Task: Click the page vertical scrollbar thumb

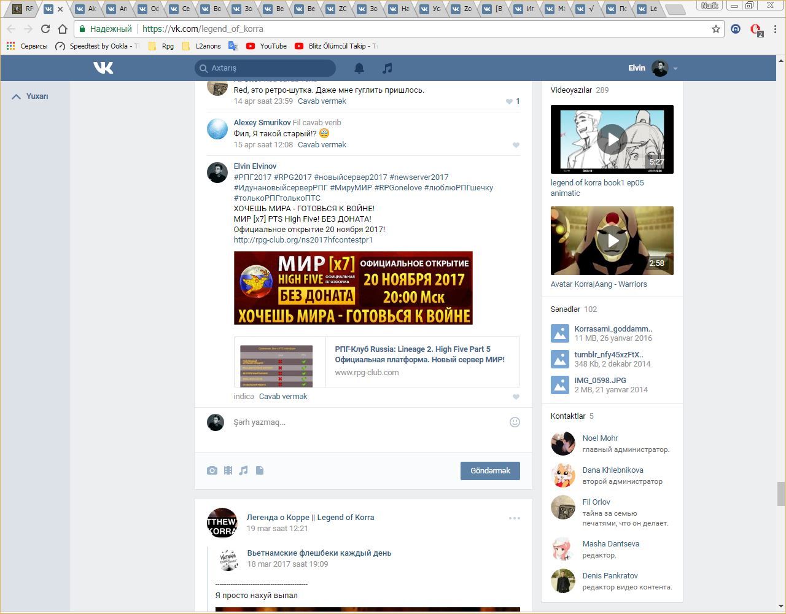Action: coord(781,494)
